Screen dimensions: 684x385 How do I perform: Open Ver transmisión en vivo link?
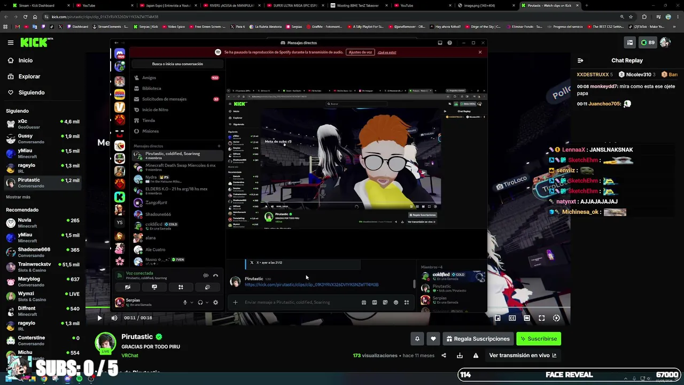[523, 356]
